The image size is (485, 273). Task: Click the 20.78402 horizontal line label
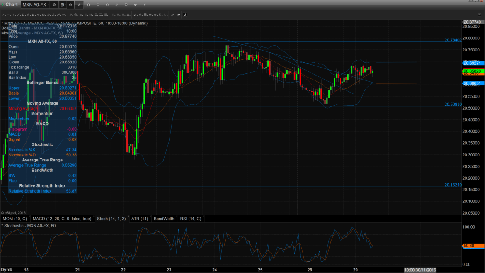click(453, 40)
